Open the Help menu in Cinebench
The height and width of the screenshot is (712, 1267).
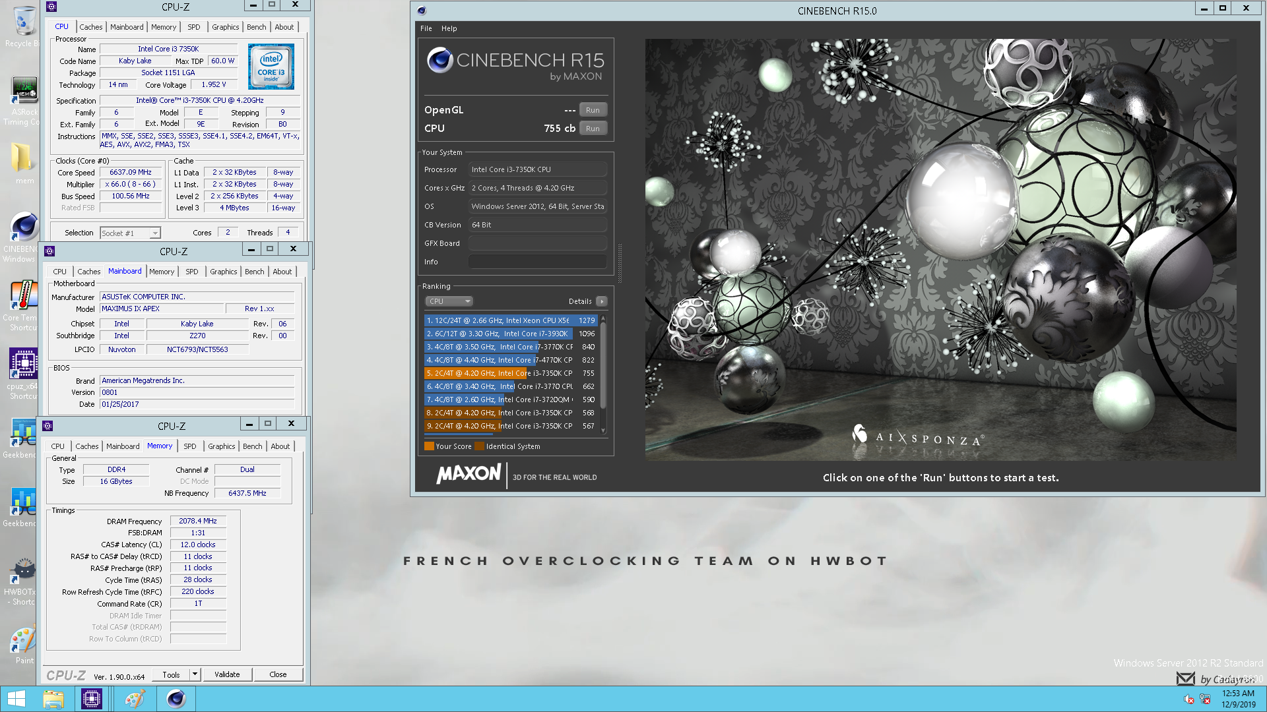pos(449,28)
